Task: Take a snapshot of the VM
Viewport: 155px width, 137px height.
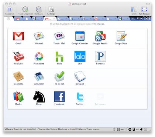Action: (25, 11)
